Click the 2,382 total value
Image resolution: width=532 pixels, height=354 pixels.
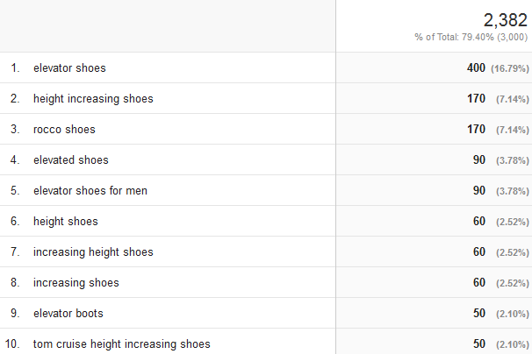point(506,19)
